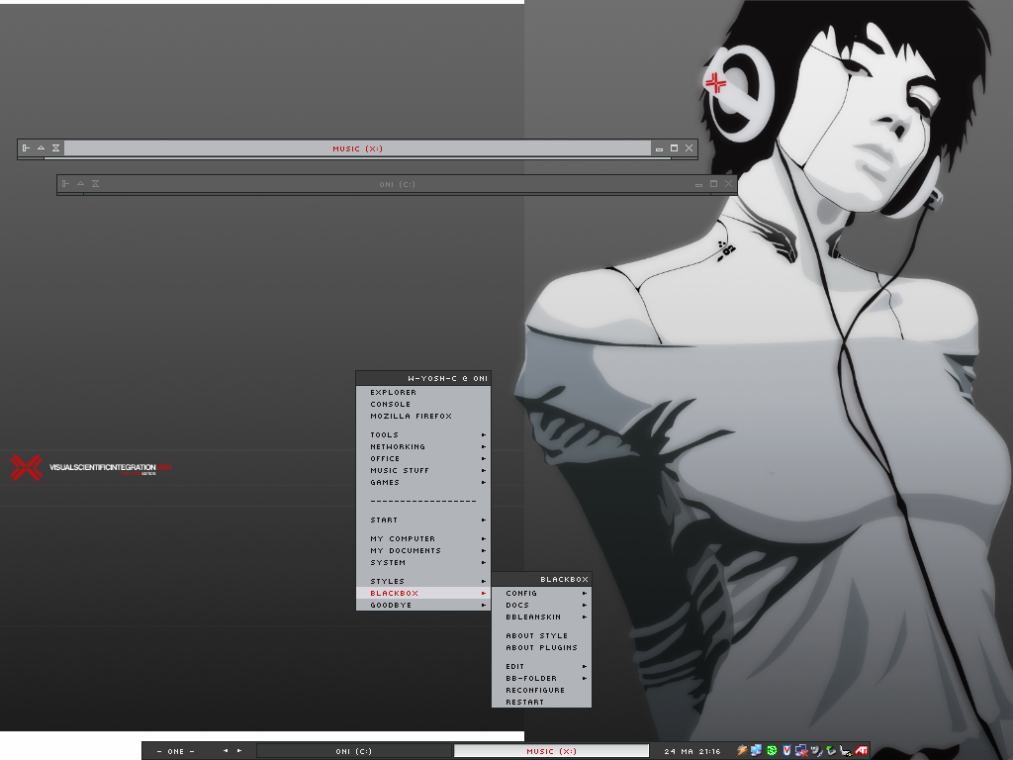Viewport: 1013px width, 760px height.
Task: Open Edit in the Blackbox submenu
Action: (541, 666)
